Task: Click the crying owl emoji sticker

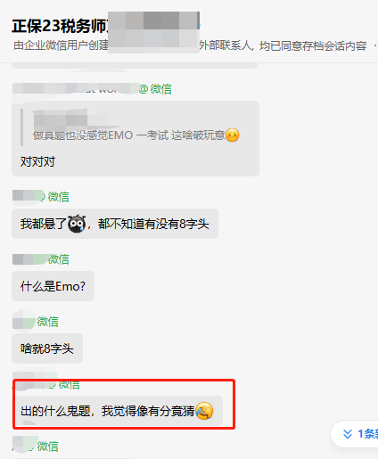Action: (x=77, y=224)
